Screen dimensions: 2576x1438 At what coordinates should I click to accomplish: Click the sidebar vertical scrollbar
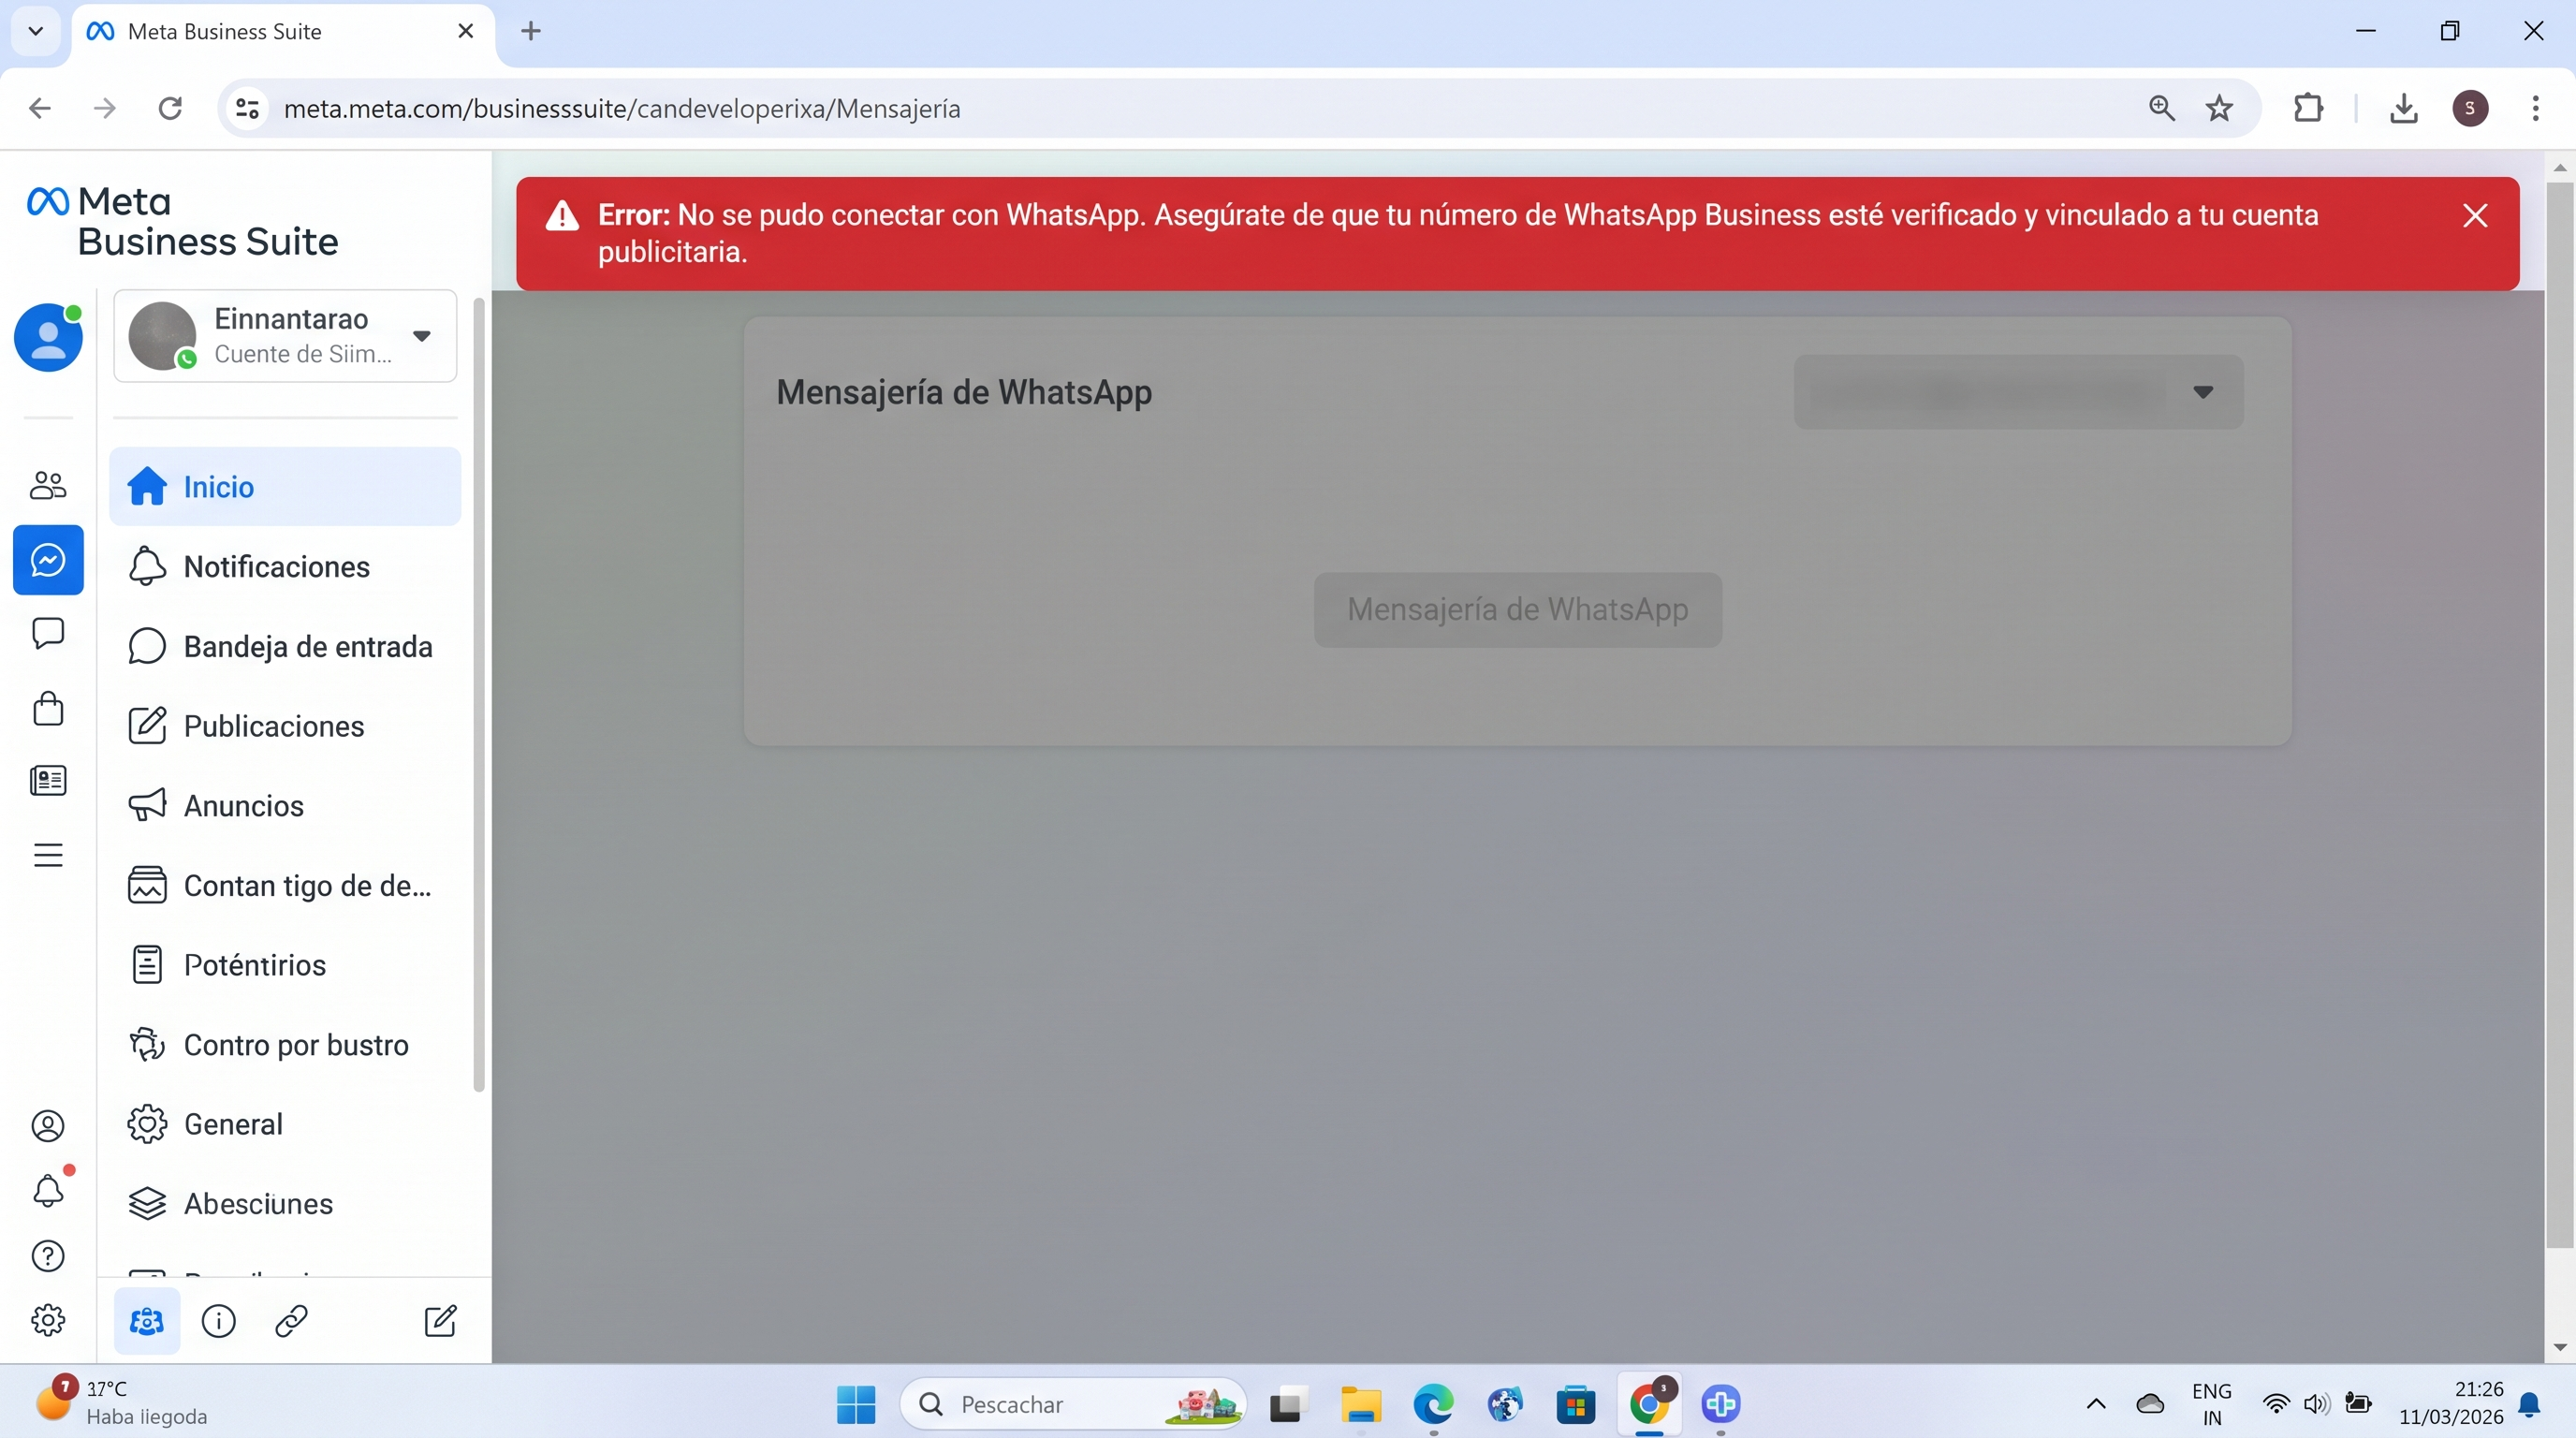pyautogui.click(x=479, y=694)
